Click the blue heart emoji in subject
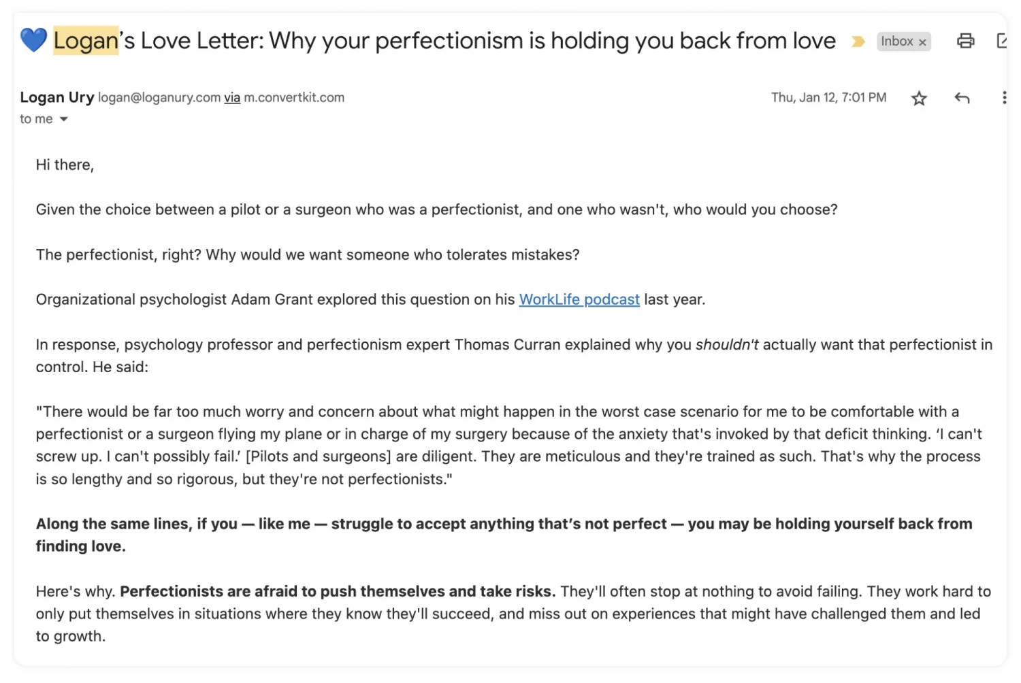This screenshot has width=1021, height=683. pos(33,40)
